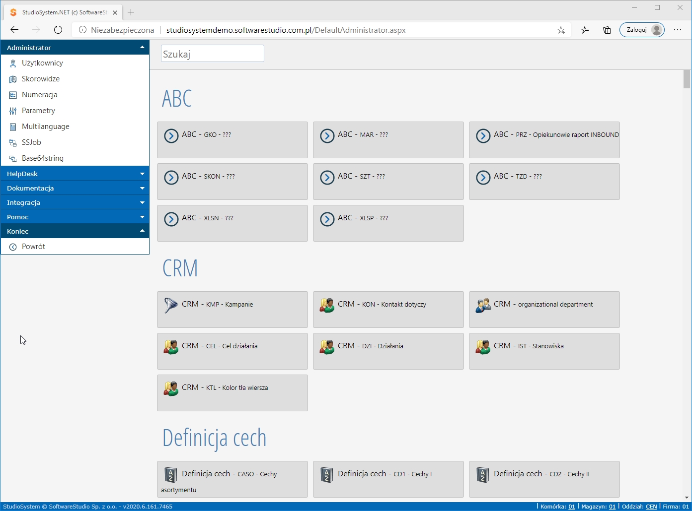Click the Oddział CEN link in status bar

[x=651, y=507]
